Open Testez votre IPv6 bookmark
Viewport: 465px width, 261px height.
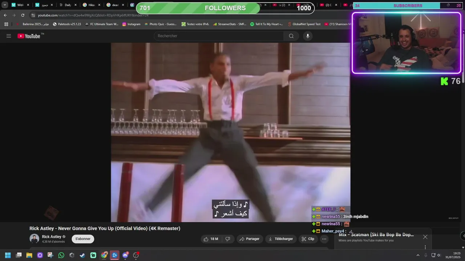[195, 24]
